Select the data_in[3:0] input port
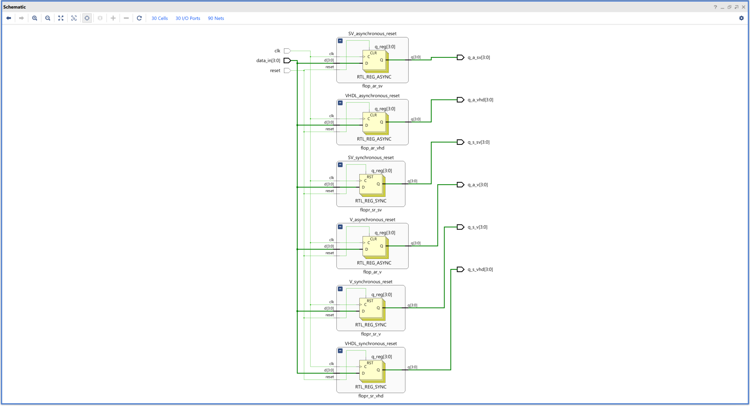Viewport: 750px width, 406px height. [287, 61]
